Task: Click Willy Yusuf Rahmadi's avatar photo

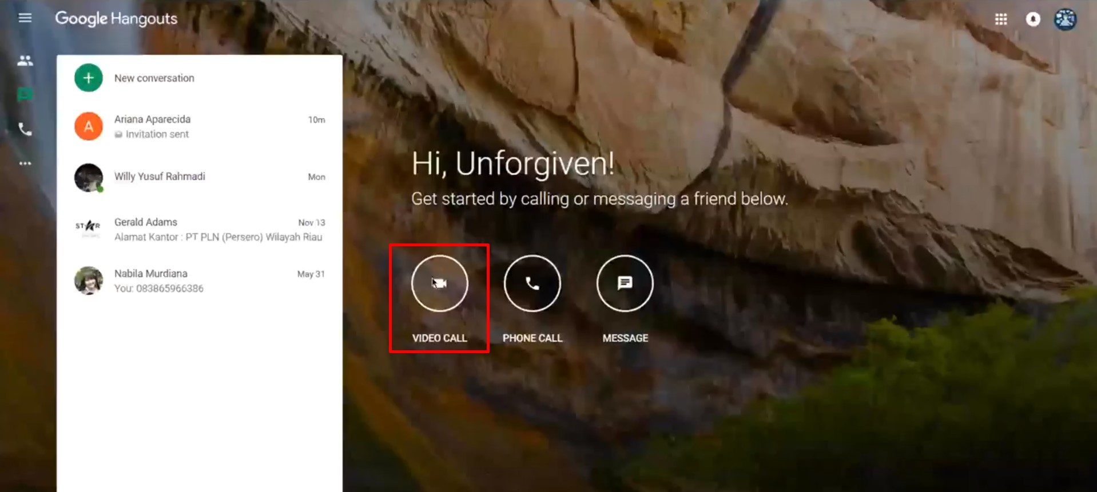Action: pos(89,178)
